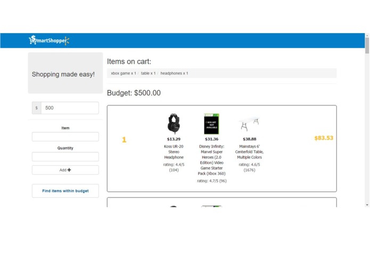Click the budget amount field showing 500
This screenshot has width=370, height=263.
click(x=70, y=108)
